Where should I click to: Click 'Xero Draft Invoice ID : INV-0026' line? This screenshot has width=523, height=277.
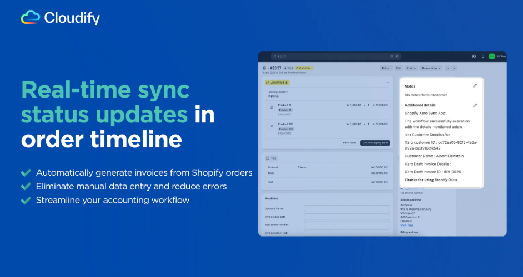point(433,172)
